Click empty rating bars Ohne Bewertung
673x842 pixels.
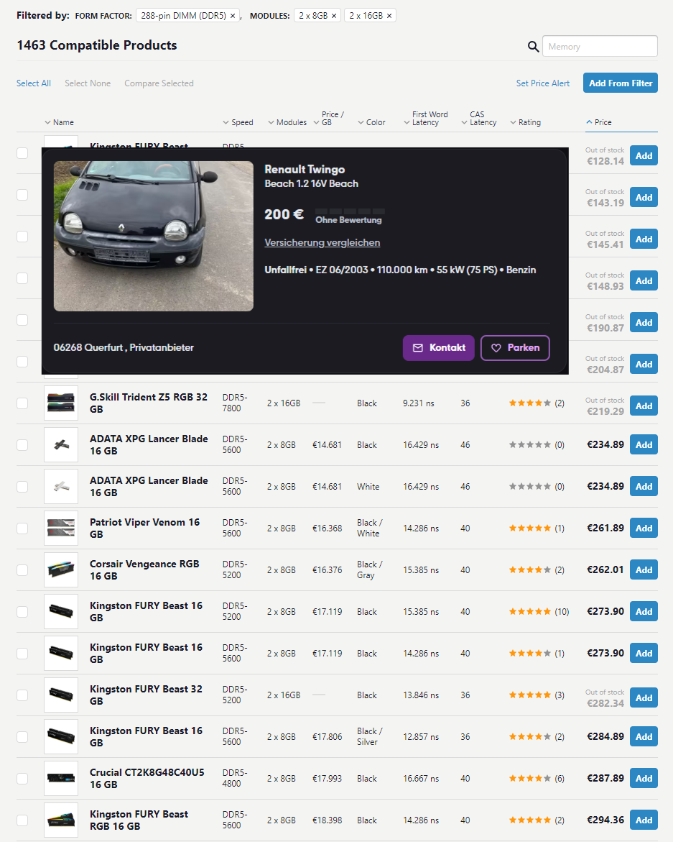[x=350, y=211]
